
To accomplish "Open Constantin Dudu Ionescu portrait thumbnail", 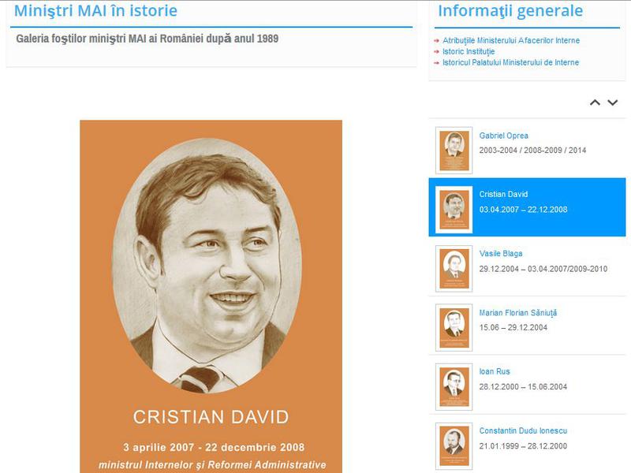I will point(454,446).
